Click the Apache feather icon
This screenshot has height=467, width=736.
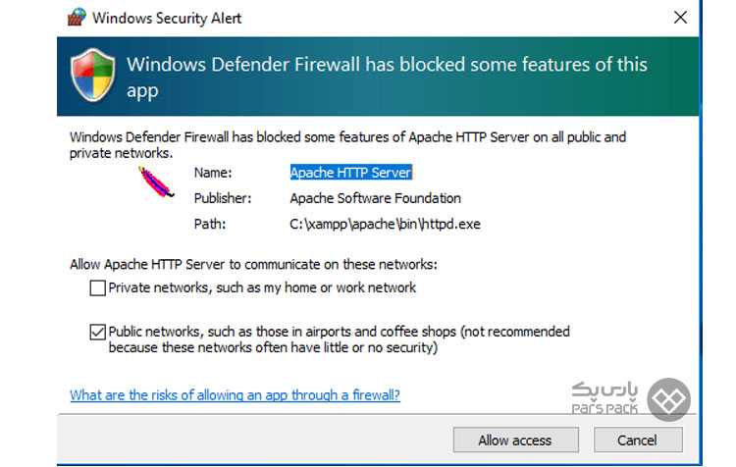coord(156,182)
